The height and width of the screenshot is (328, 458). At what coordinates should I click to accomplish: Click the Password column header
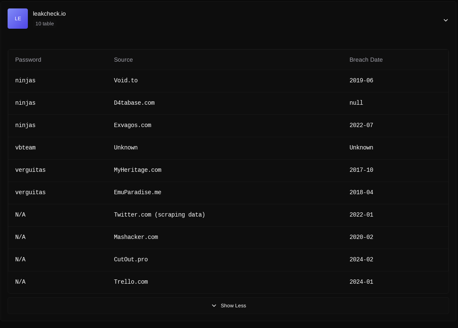[28, 60]
